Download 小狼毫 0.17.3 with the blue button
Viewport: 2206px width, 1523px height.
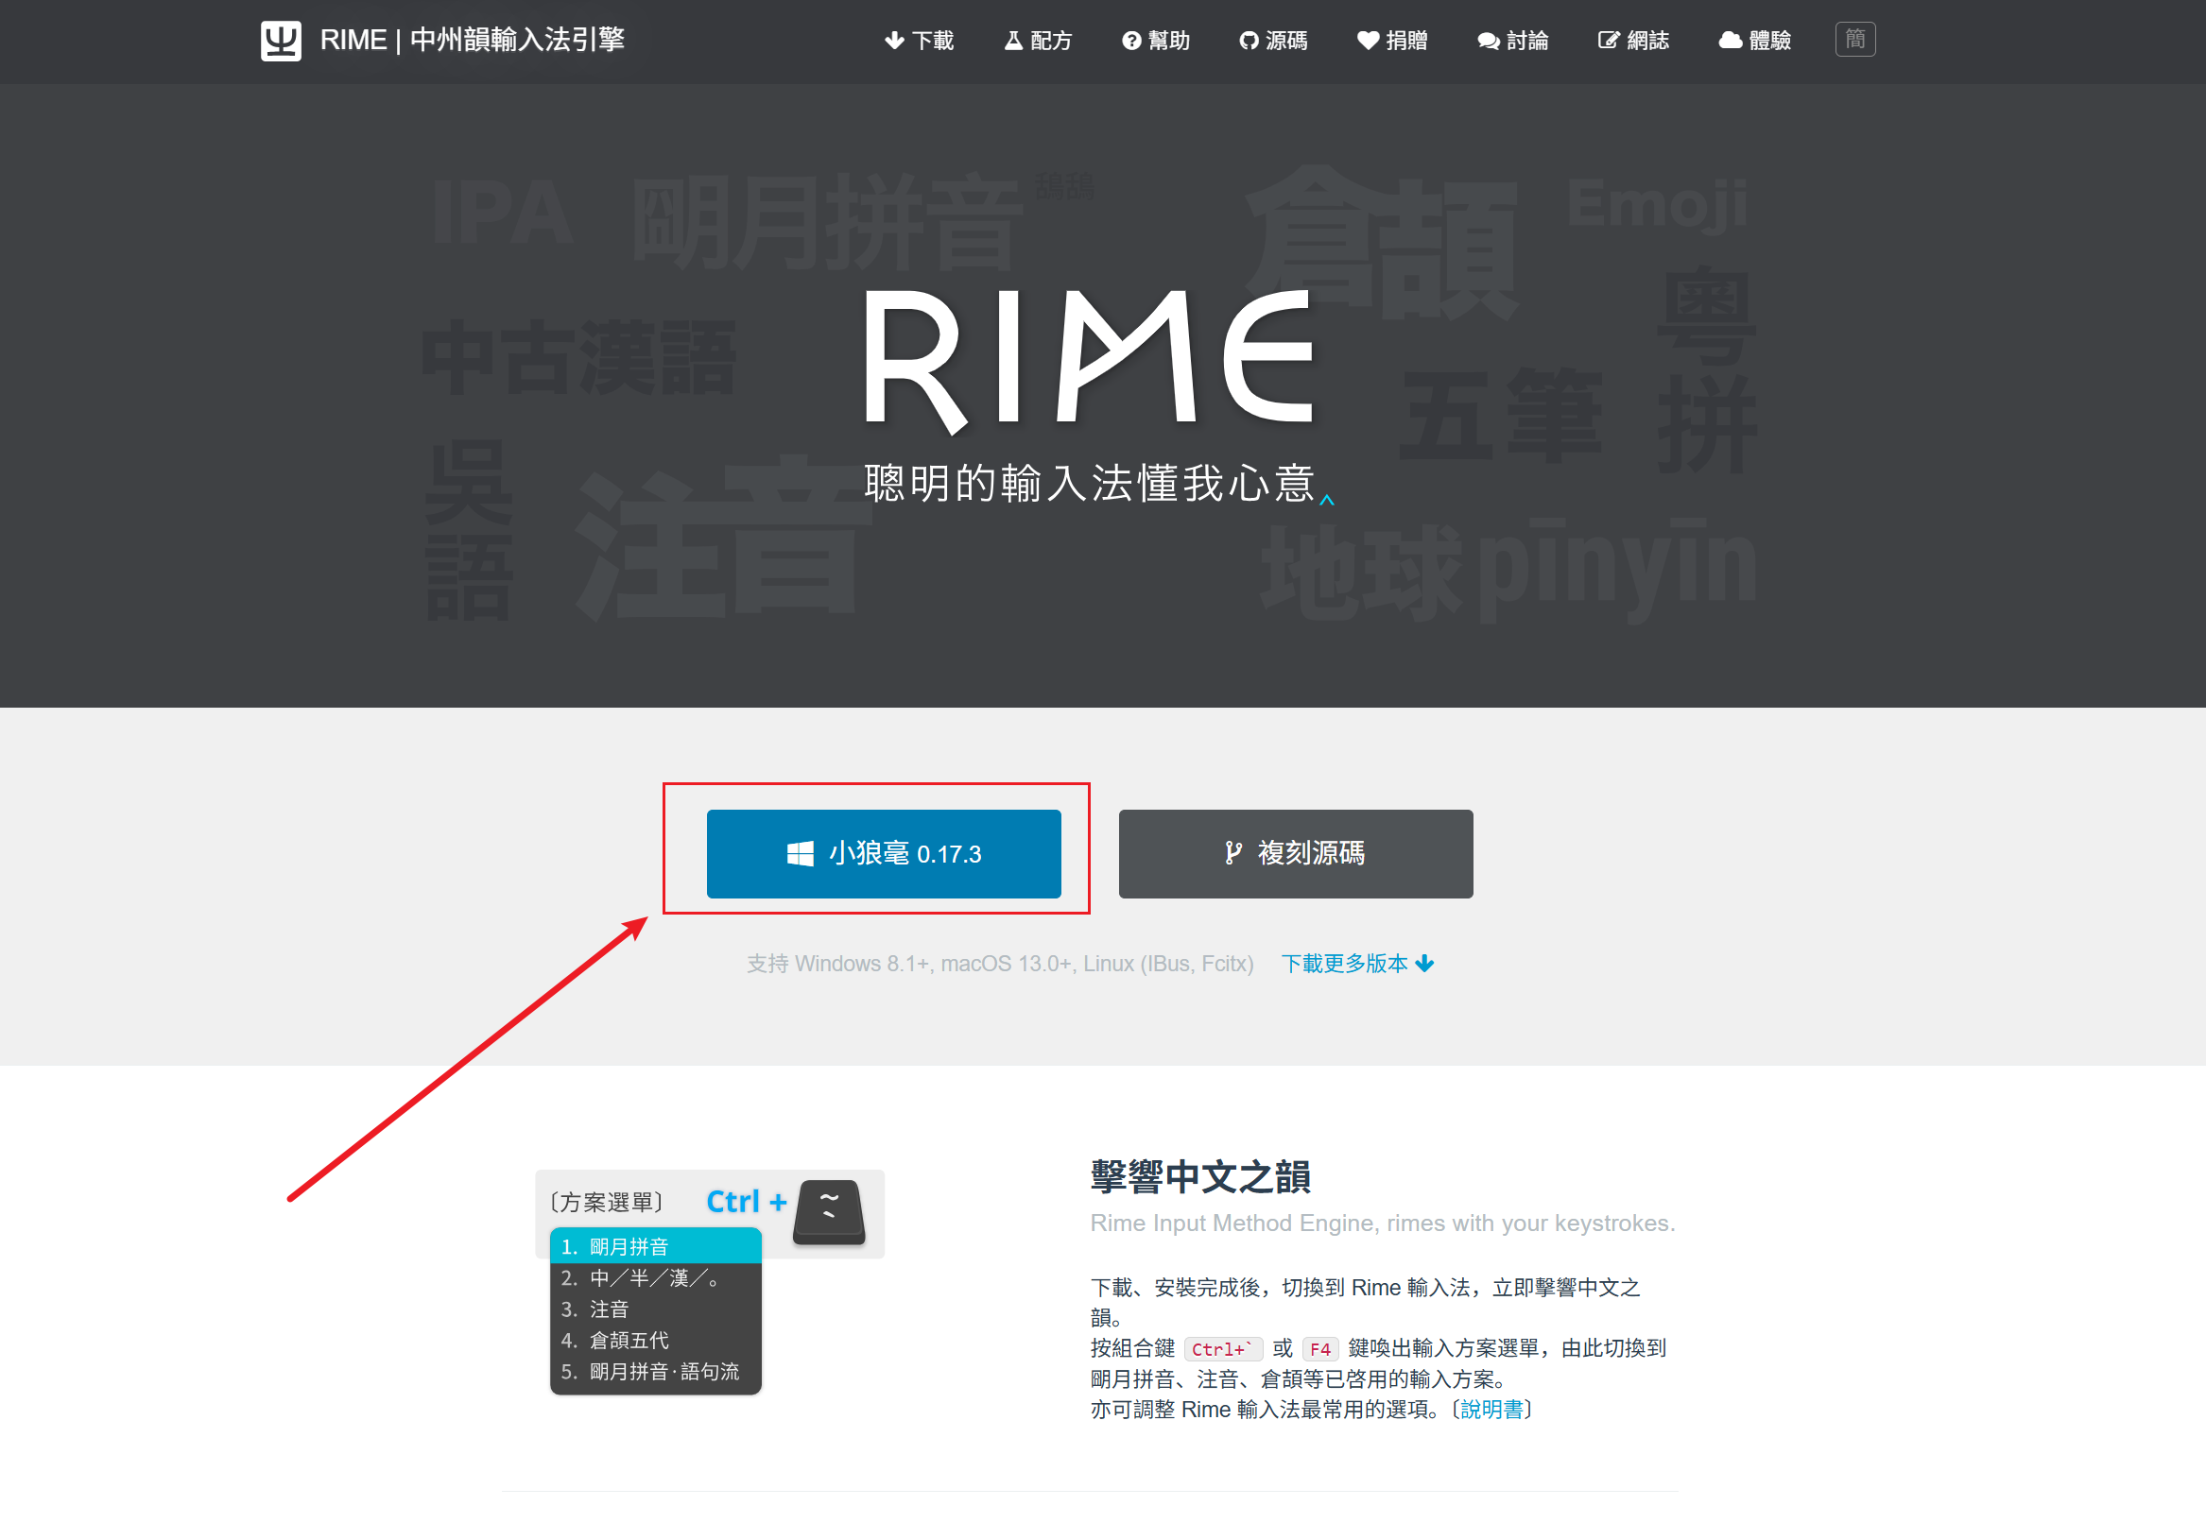pos(883,853)
